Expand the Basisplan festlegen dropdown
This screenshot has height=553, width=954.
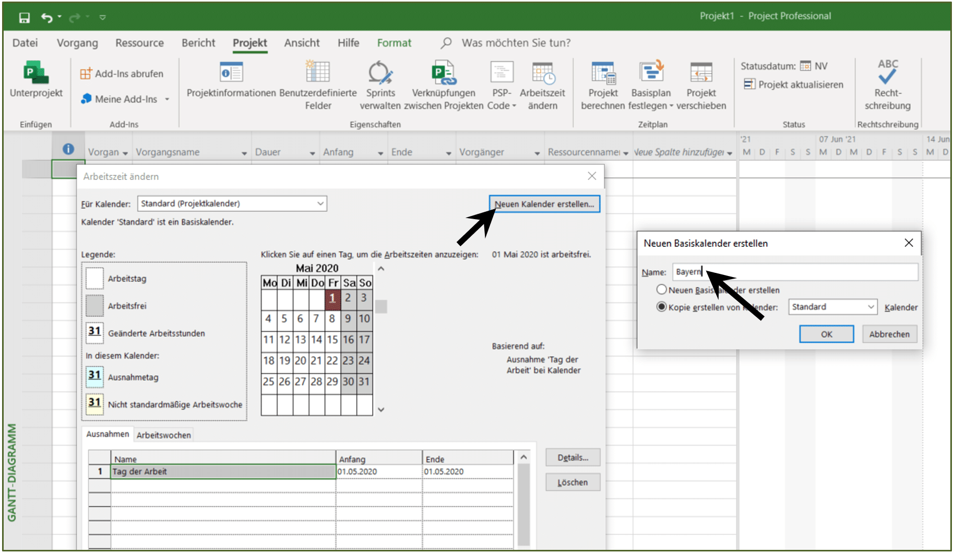pos(671,106)
